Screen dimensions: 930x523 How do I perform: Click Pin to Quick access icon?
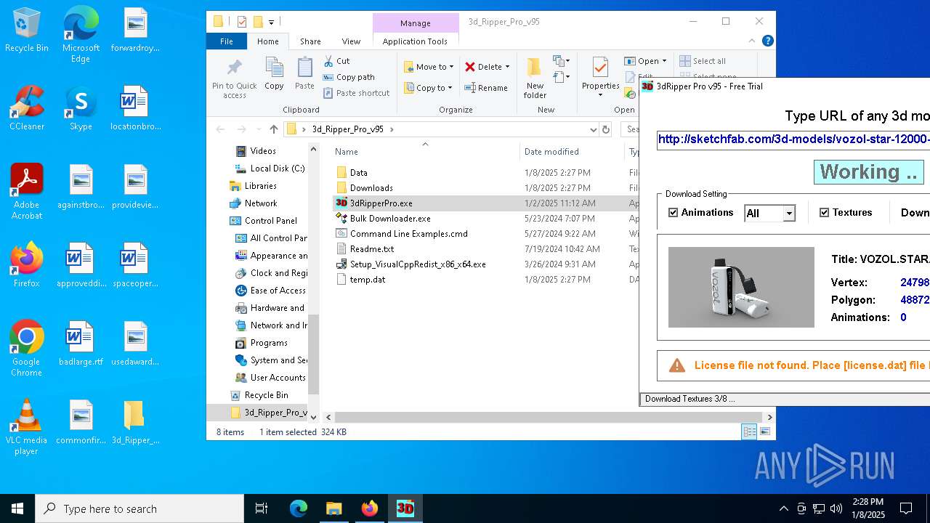click(x=234, y=78)
